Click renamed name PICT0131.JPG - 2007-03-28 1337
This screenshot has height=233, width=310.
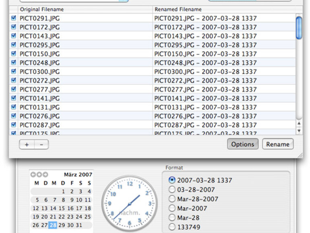coord(205,107)
